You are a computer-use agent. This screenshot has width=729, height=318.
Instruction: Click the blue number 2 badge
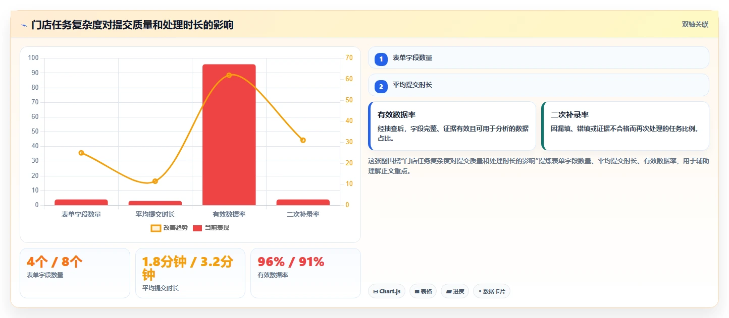pyautogui.click(x=381, y=86)
